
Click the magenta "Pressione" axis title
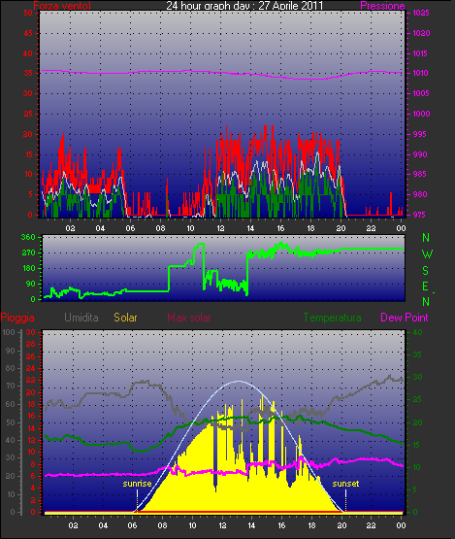382,6
